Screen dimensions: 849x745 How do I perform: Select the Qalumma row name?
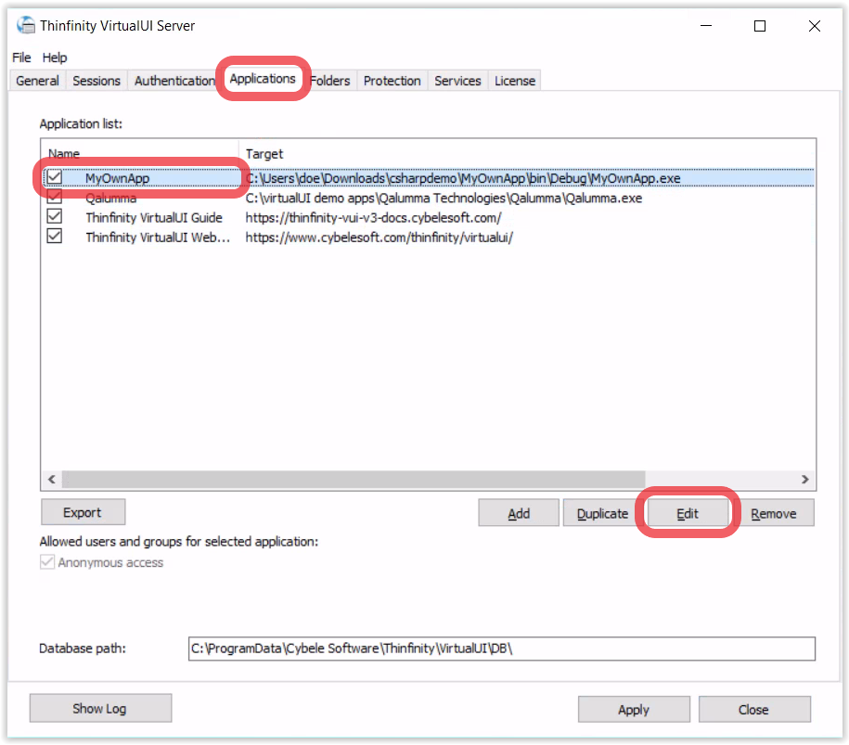(111, 198)
